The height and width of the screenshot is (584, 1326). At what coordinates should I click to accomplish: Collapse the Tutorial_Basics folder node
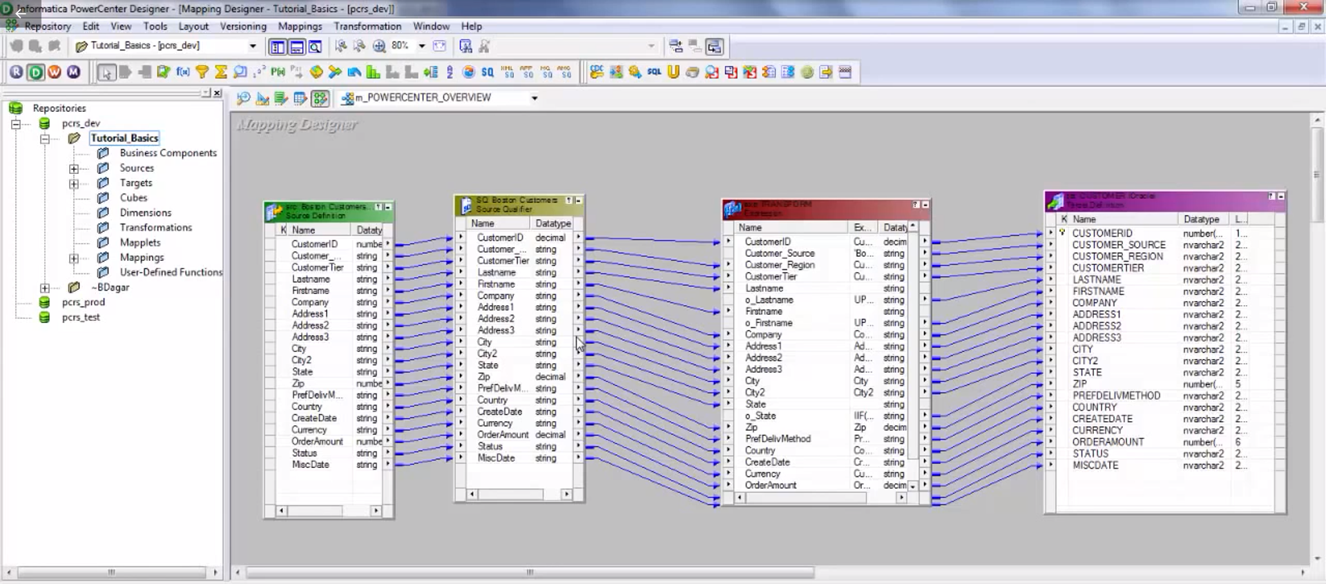[44, 139]
